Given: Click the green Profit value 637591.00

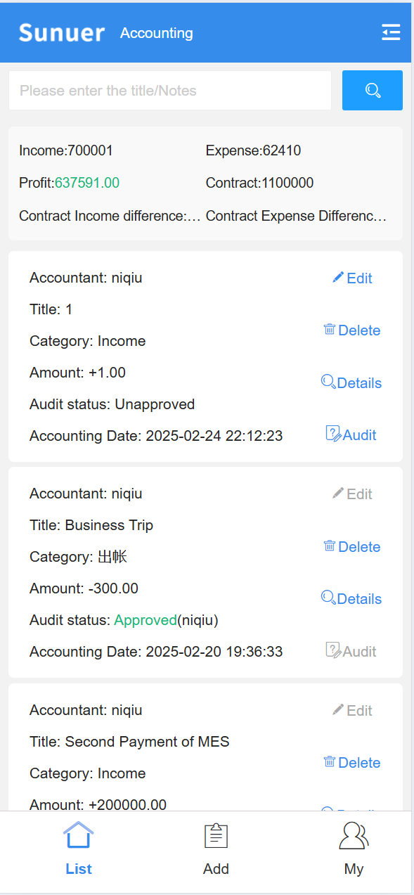Looking at the screenshot, I should [x=87, y=183].
